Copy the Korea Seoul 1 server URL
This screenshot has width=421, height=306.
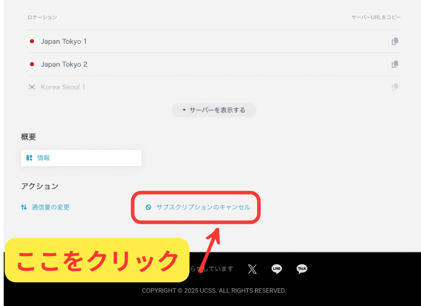[x=395, y=87]
